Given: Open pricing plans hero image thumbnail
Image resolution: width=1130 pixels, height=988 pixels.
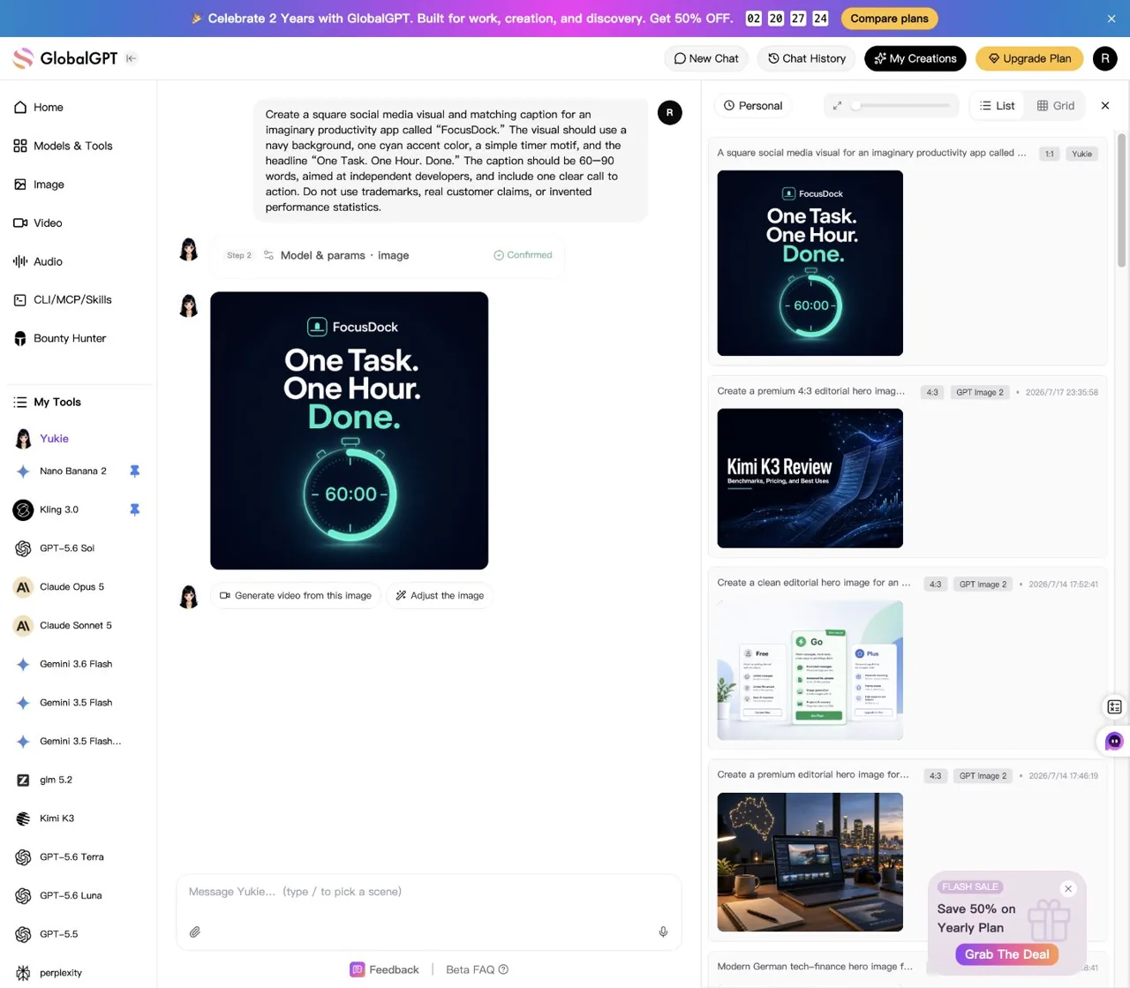Looking at the screenshot, I should [x=810, y=670].
